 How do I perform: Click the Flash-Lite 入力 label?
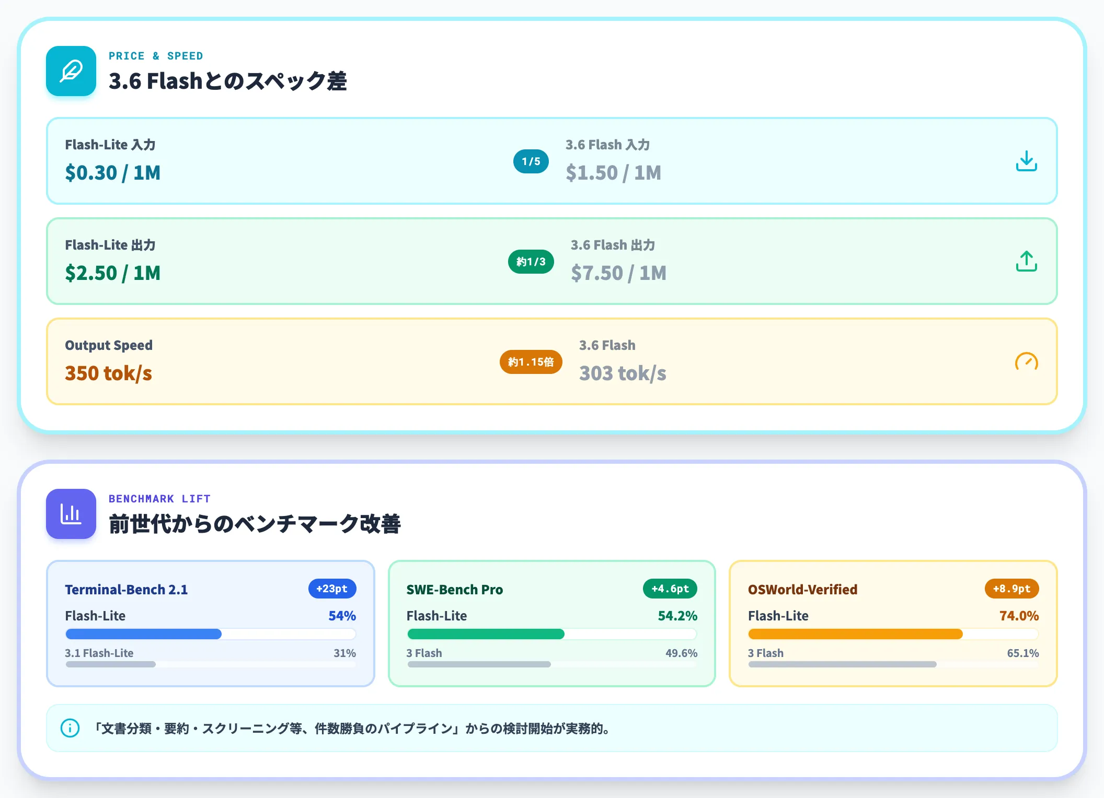pos(110,145)
